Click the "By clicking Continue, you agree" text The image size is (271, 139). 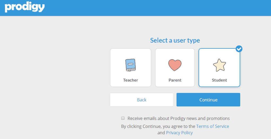158,126
